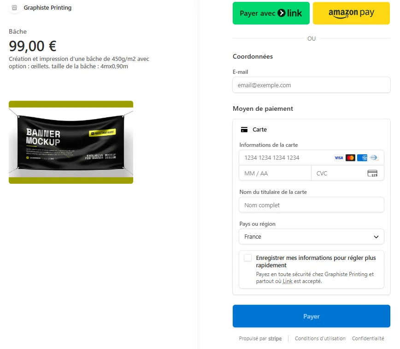Open the Confidentialité link

[x=368, y=338]
